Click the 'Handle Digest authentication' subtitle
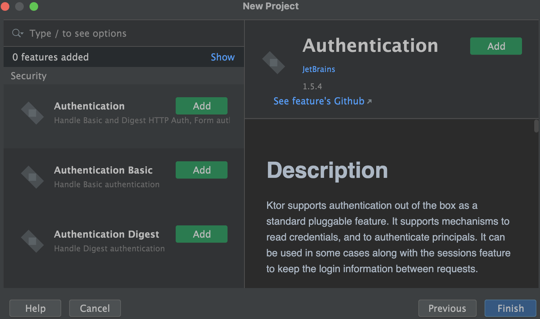The width and height of the screenshot is (540, 319). (x=109, y=248)
